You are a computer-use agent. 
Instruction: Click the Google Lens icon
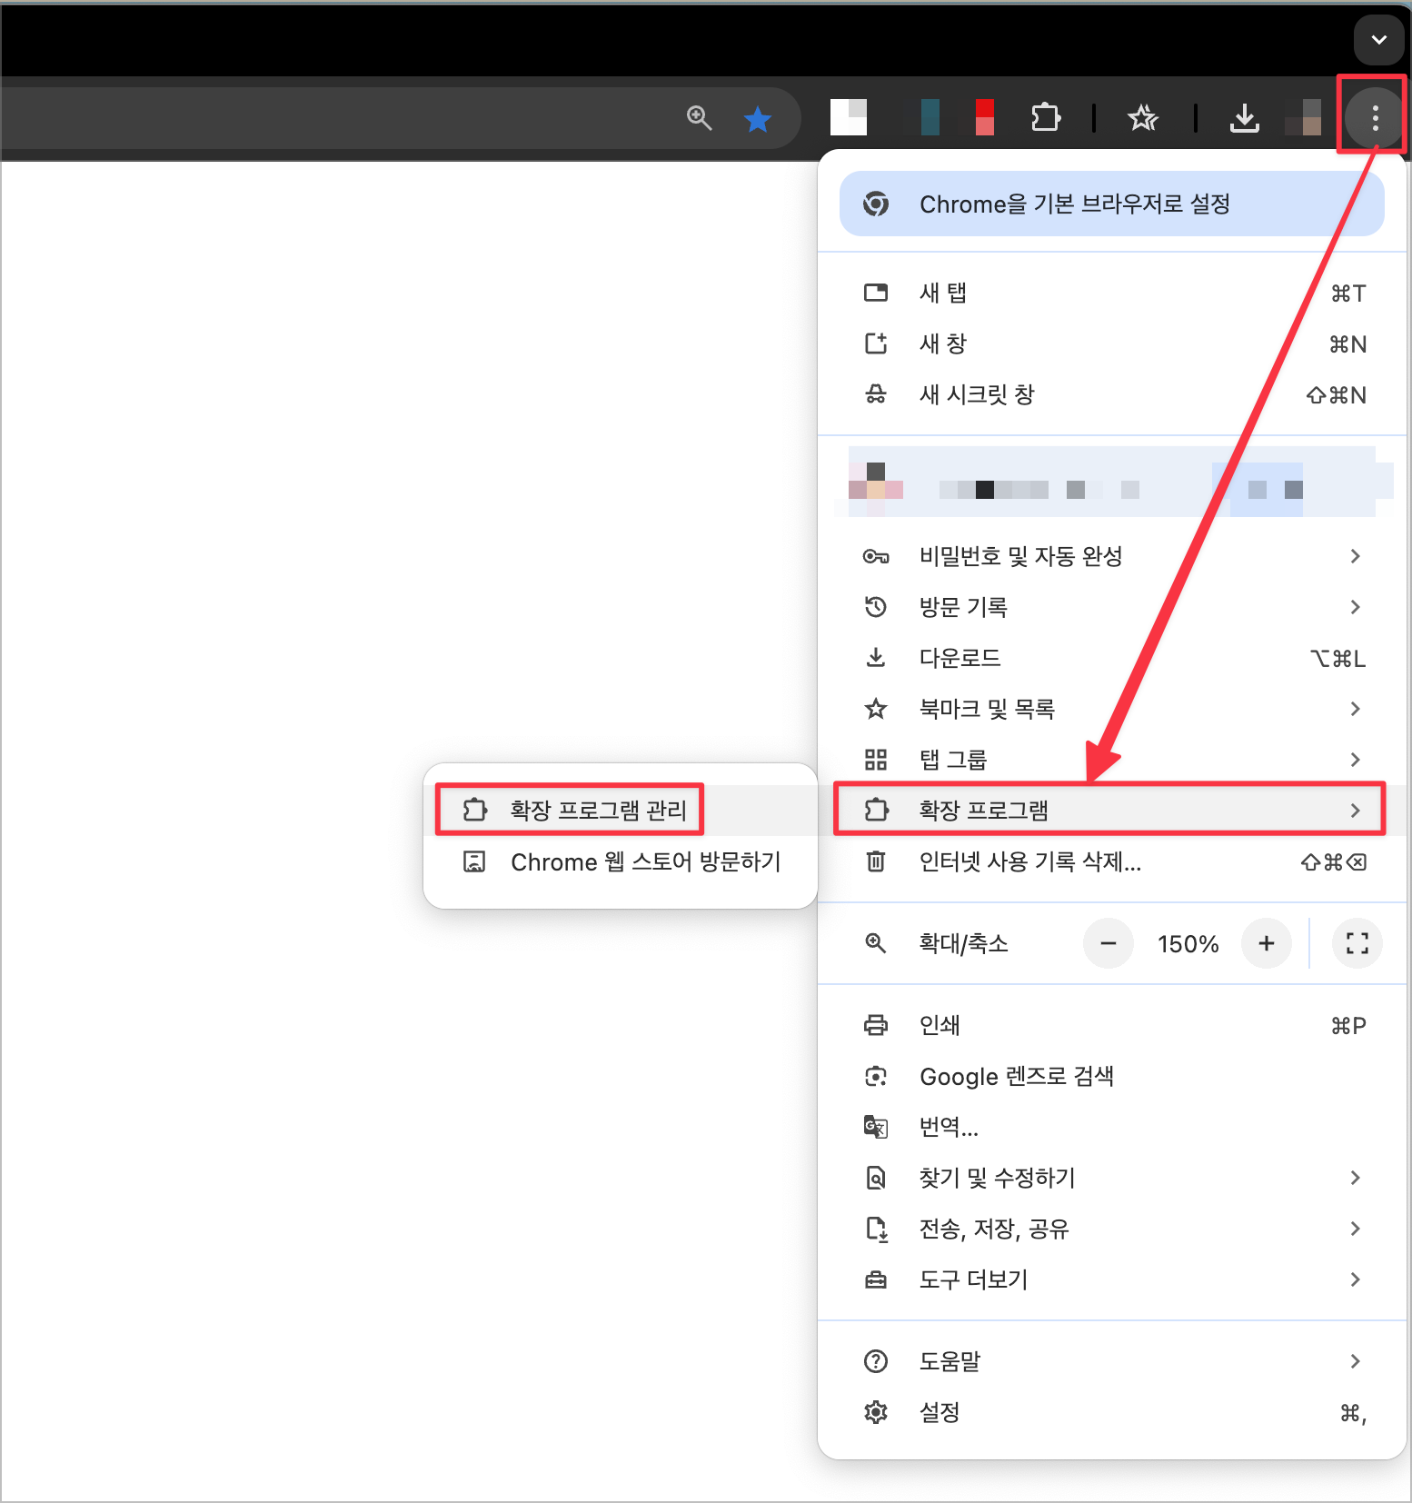(x=875, y=1076)
